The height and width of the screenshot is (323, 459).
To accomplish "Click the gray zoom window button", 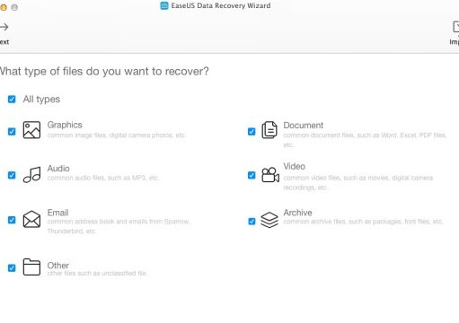I will tap(14, 7).
